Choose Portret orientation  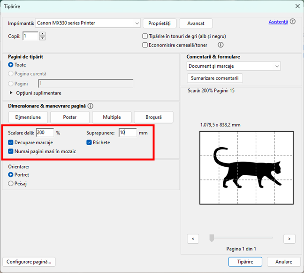[11, 175]
